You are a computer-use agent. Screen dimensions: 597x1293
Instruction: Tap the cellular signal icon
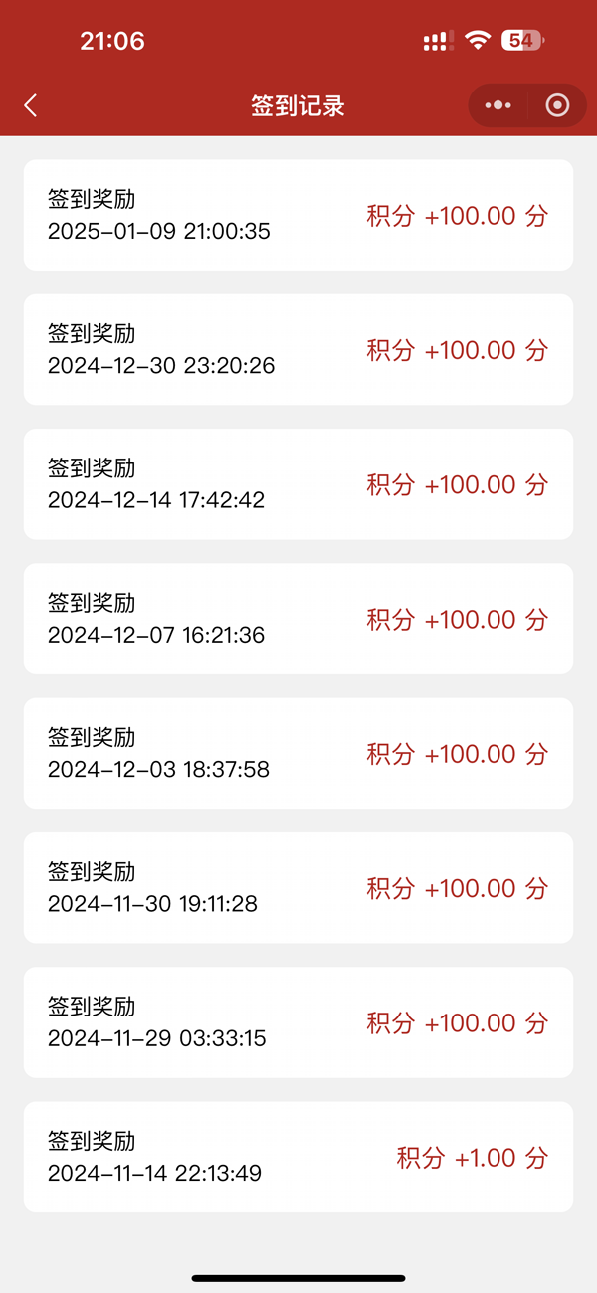[436, 40]
